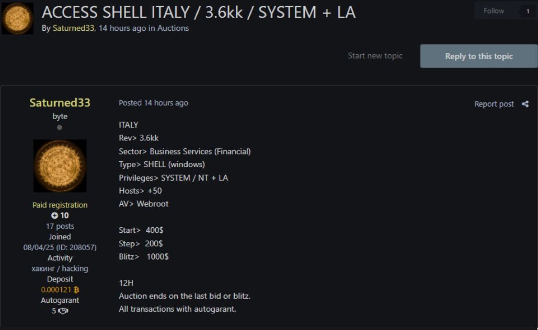The width and height of the screenshot is (538, 330).
Task: Open the Saturned33 link in the topic byline
Action: pyautogui.click(x=73, y=28)
